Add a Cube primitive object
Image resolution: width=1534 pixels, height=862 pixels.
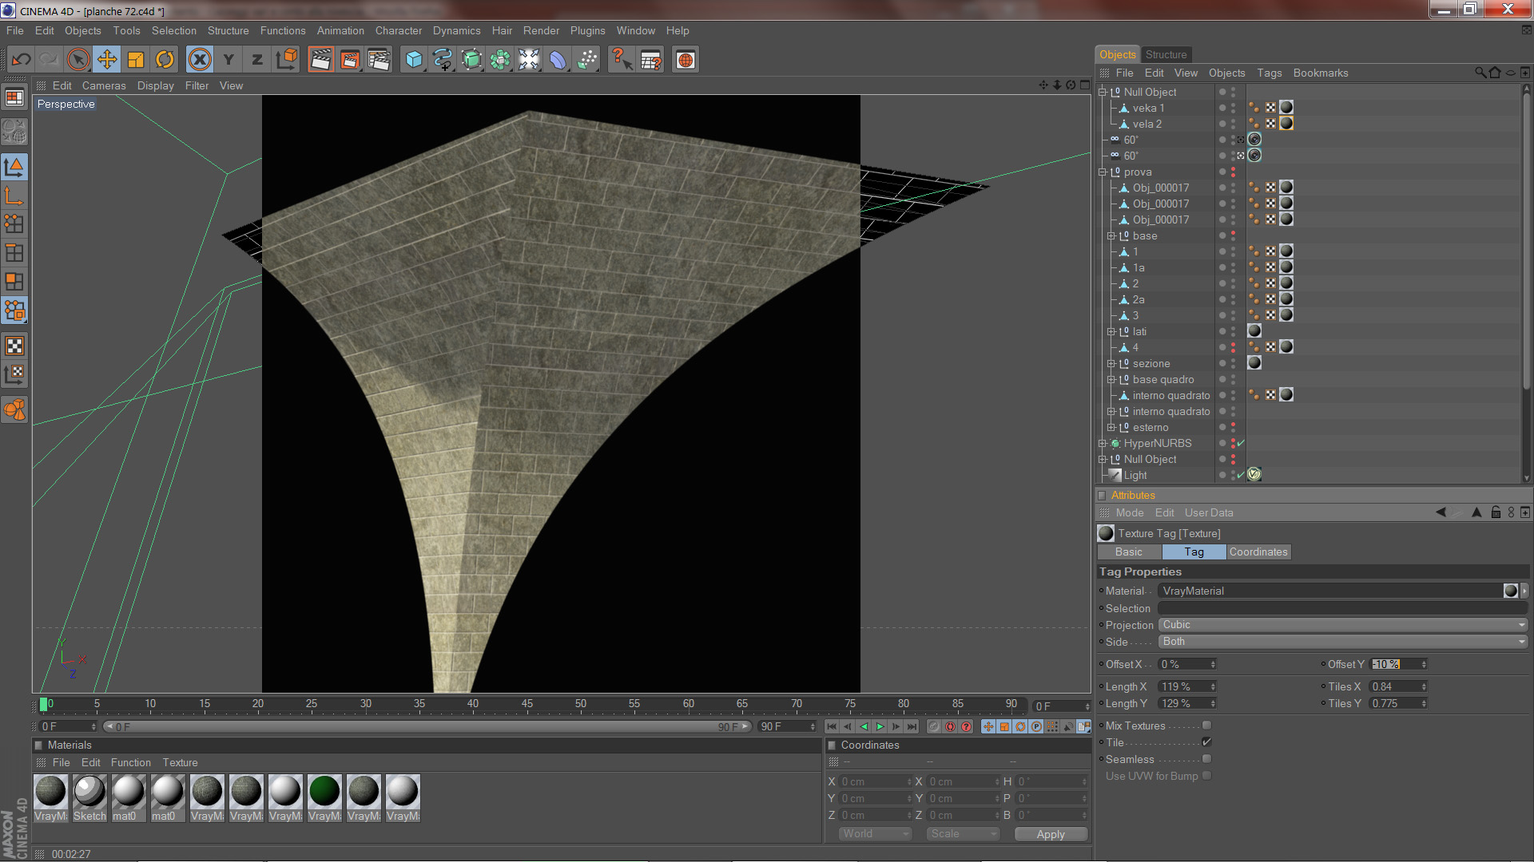(413, 60)
